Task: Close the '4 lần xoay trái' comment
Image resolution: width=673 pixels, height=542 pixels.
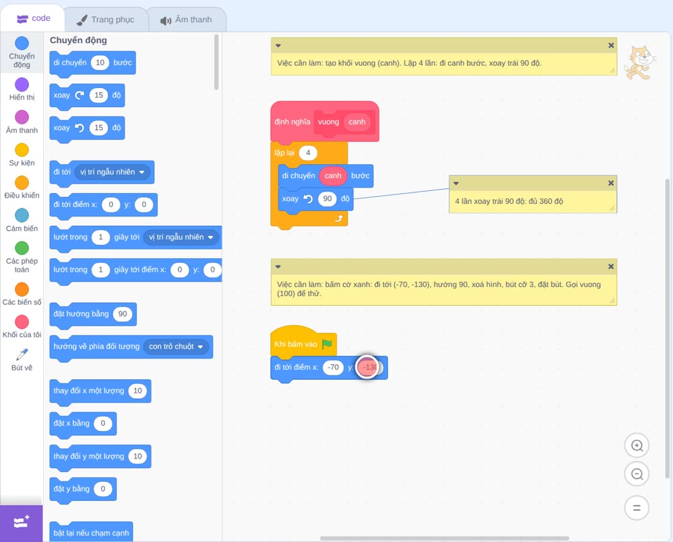Action: pyautogui.click(x=611, y=183)
